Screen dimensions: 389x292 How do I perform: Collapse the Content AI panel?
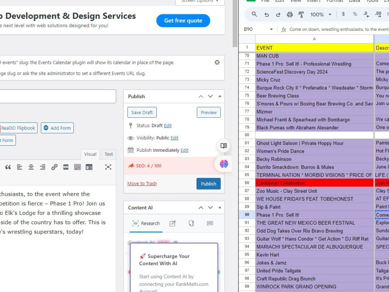(x=220, y=208)
